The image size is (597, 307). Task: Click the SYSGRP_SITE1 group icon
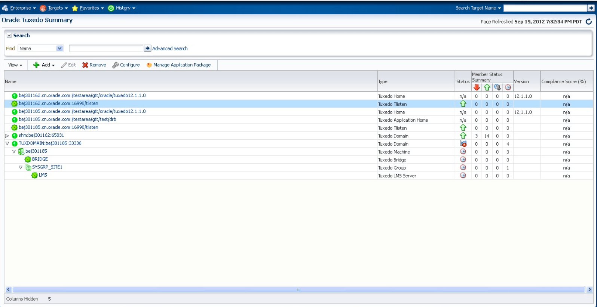[28, 167]
